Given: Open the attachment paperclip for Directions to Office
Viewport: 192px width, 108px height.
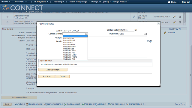Looking at the screenshot, I should [x=134, y=16].
